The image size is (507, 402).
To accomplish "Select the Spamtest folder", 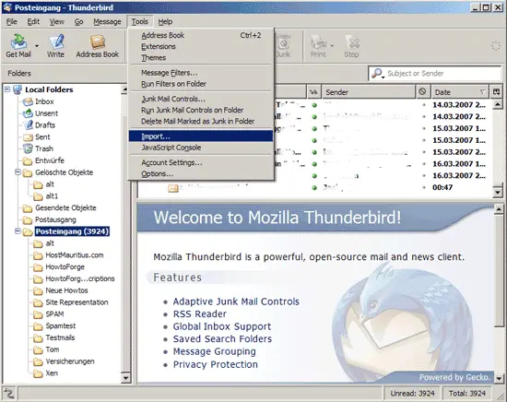I will tap(61, 325).
